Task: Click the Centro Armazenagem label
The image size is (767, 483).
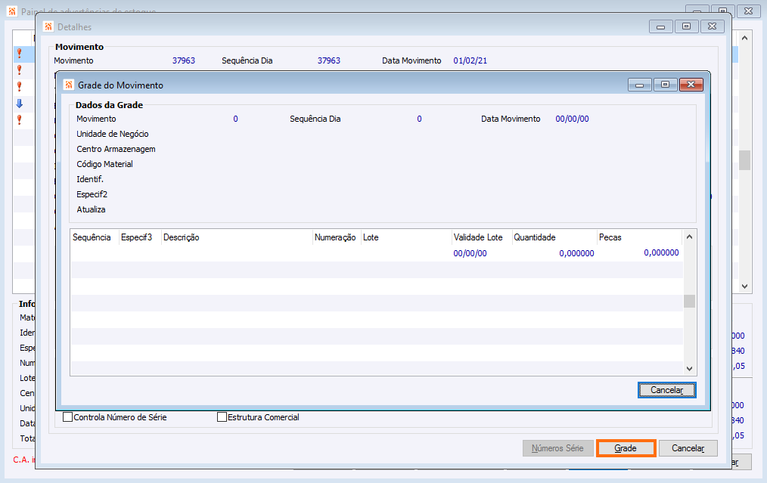Action: [116, 149]
